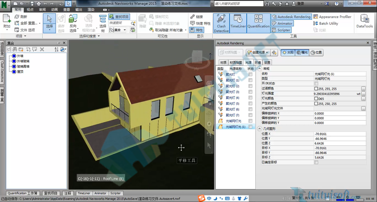
Task: Open the Quantification tool
Action: pos(259,23)
